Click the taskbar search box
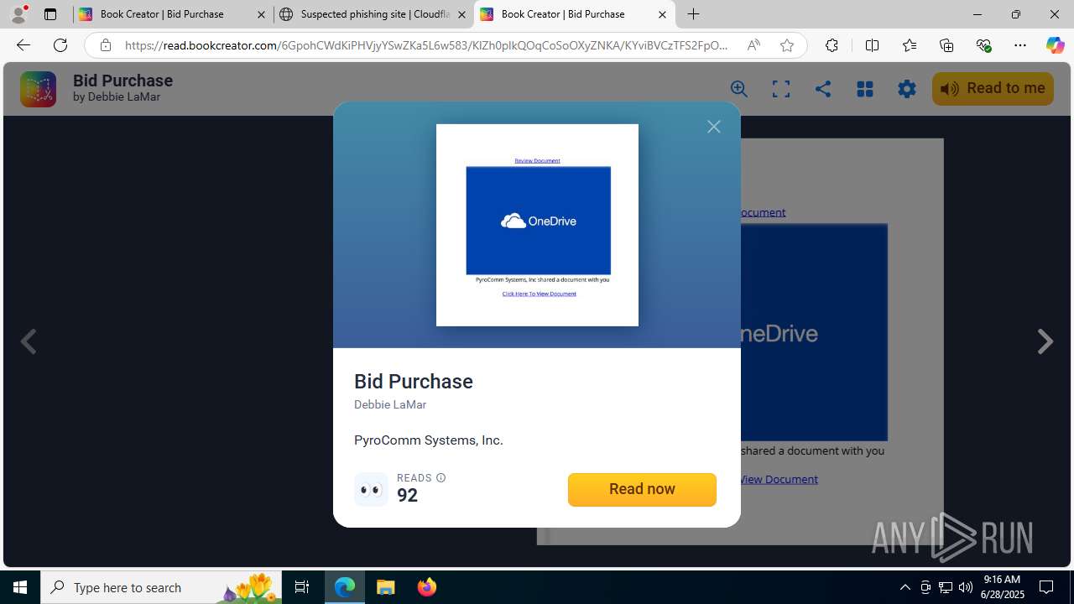1074x604 pixels. (x=162, y=587)
